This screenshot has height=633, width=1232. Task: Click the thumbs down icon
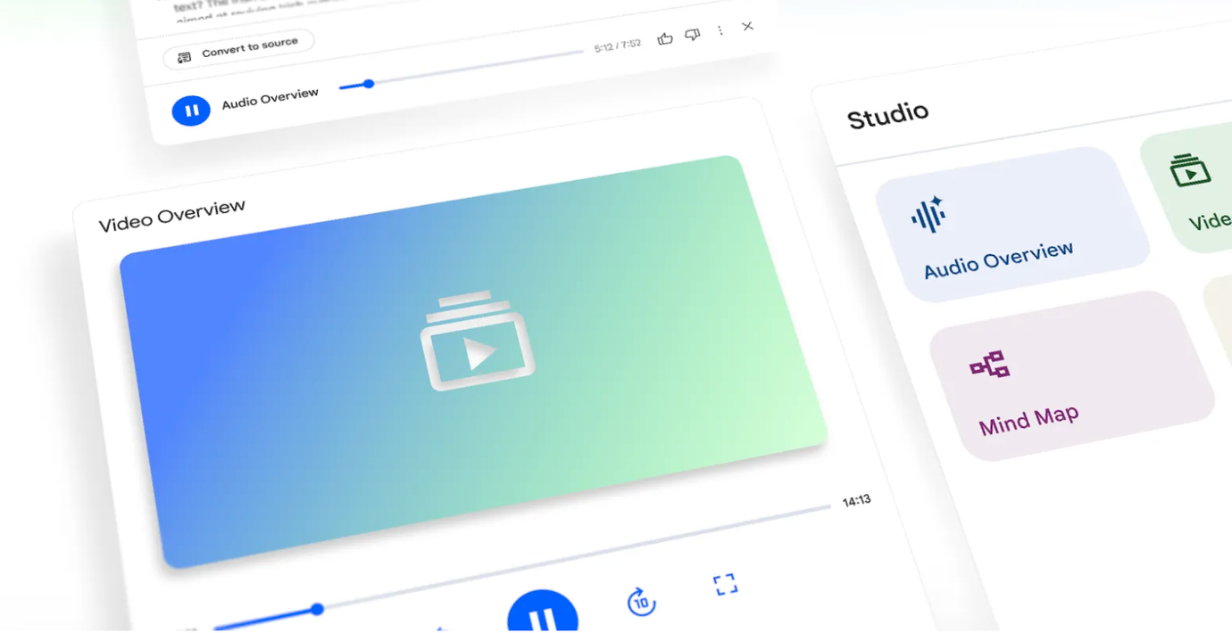tap(692, 35)
